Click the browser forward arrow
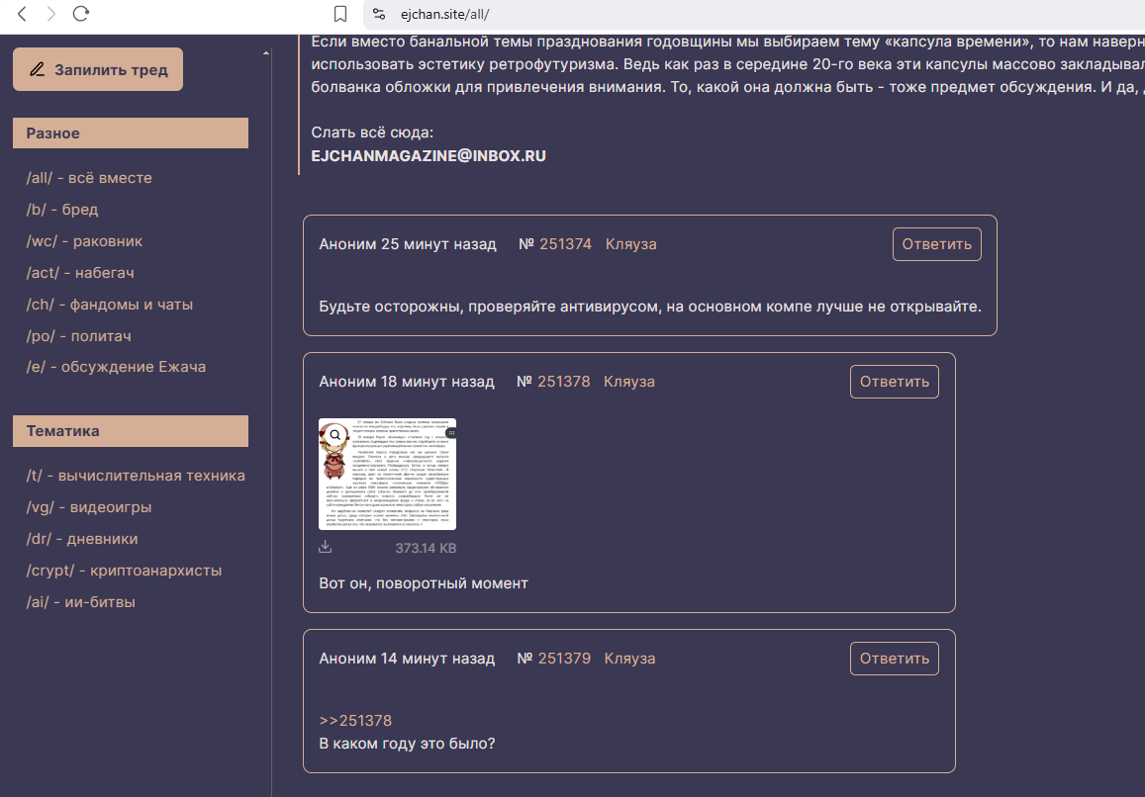 (51, 14)
